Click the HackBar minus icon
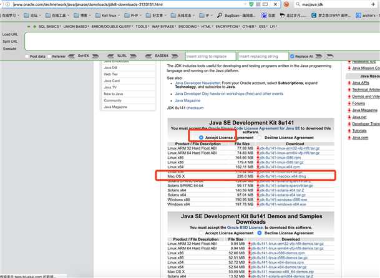The width and height of the screenshot is (380, 278). (x=29, y=26)
